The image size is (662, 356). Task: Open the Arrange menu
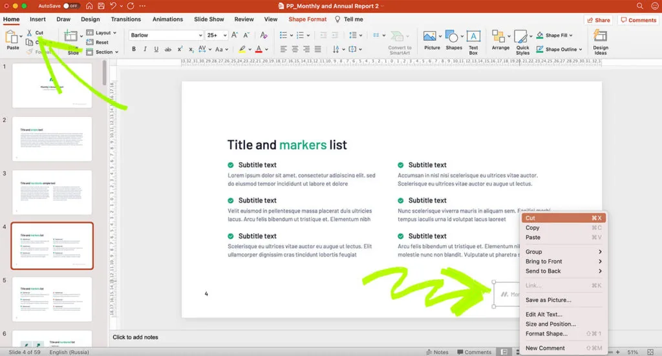[x=501, y=41]
